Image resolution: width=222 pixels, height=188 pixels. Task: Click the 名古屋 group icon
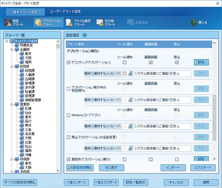coord(22,134)
